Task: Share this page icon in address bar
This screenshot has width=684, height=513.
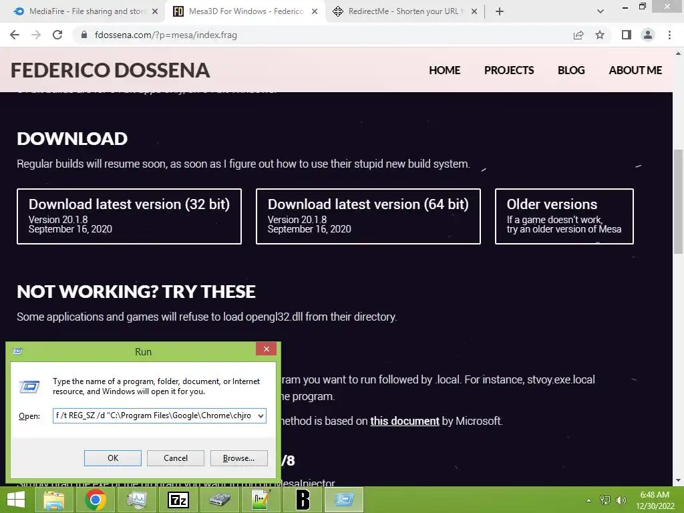Action: (x=578, y=35)
